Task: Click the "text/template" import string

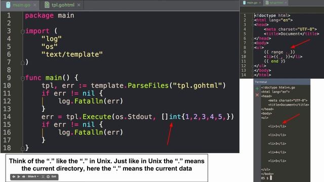Action: [x=72, y=55]
